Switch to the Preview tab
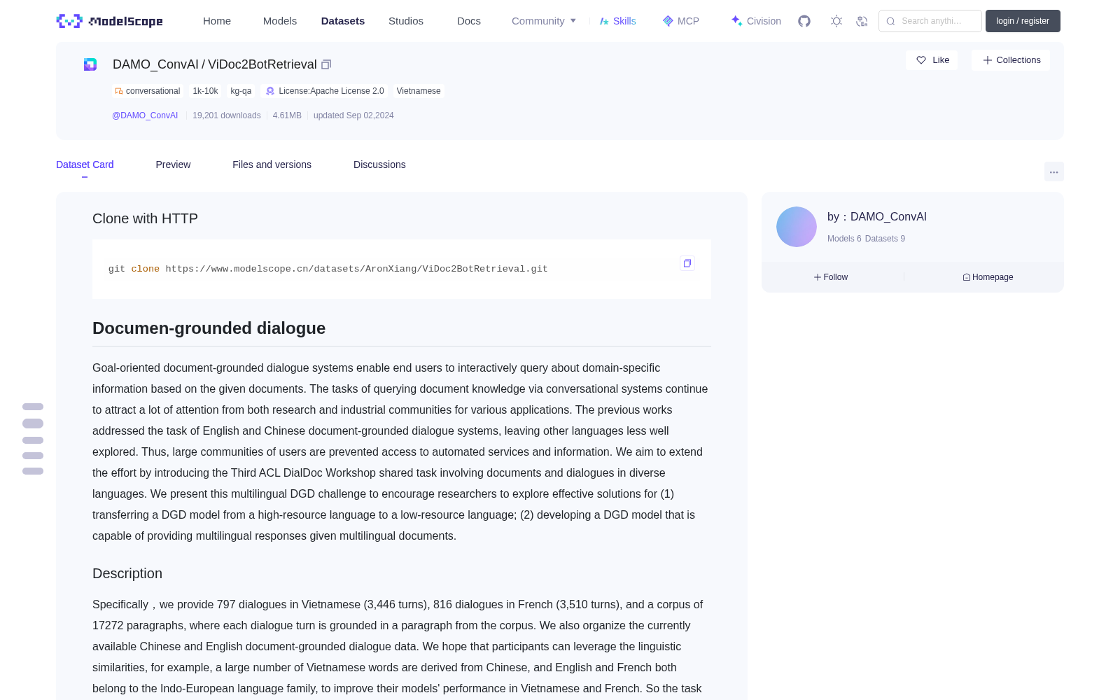 [173, 164]
